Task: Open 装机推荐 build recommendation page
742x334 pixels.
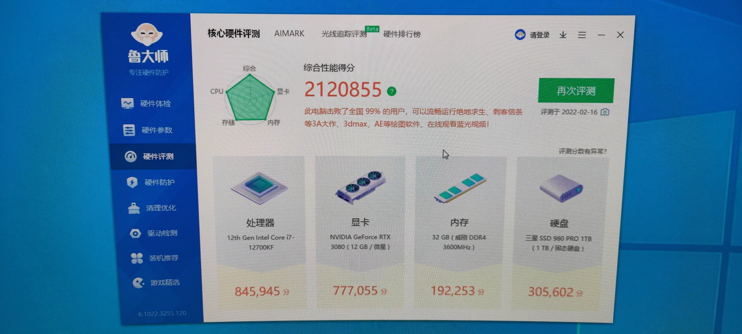Action: [x=155, y=258]
